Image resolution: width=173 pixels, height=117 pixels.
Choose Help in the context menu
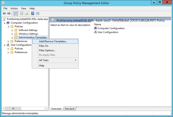pyautogui.click(x=55, y=65)
